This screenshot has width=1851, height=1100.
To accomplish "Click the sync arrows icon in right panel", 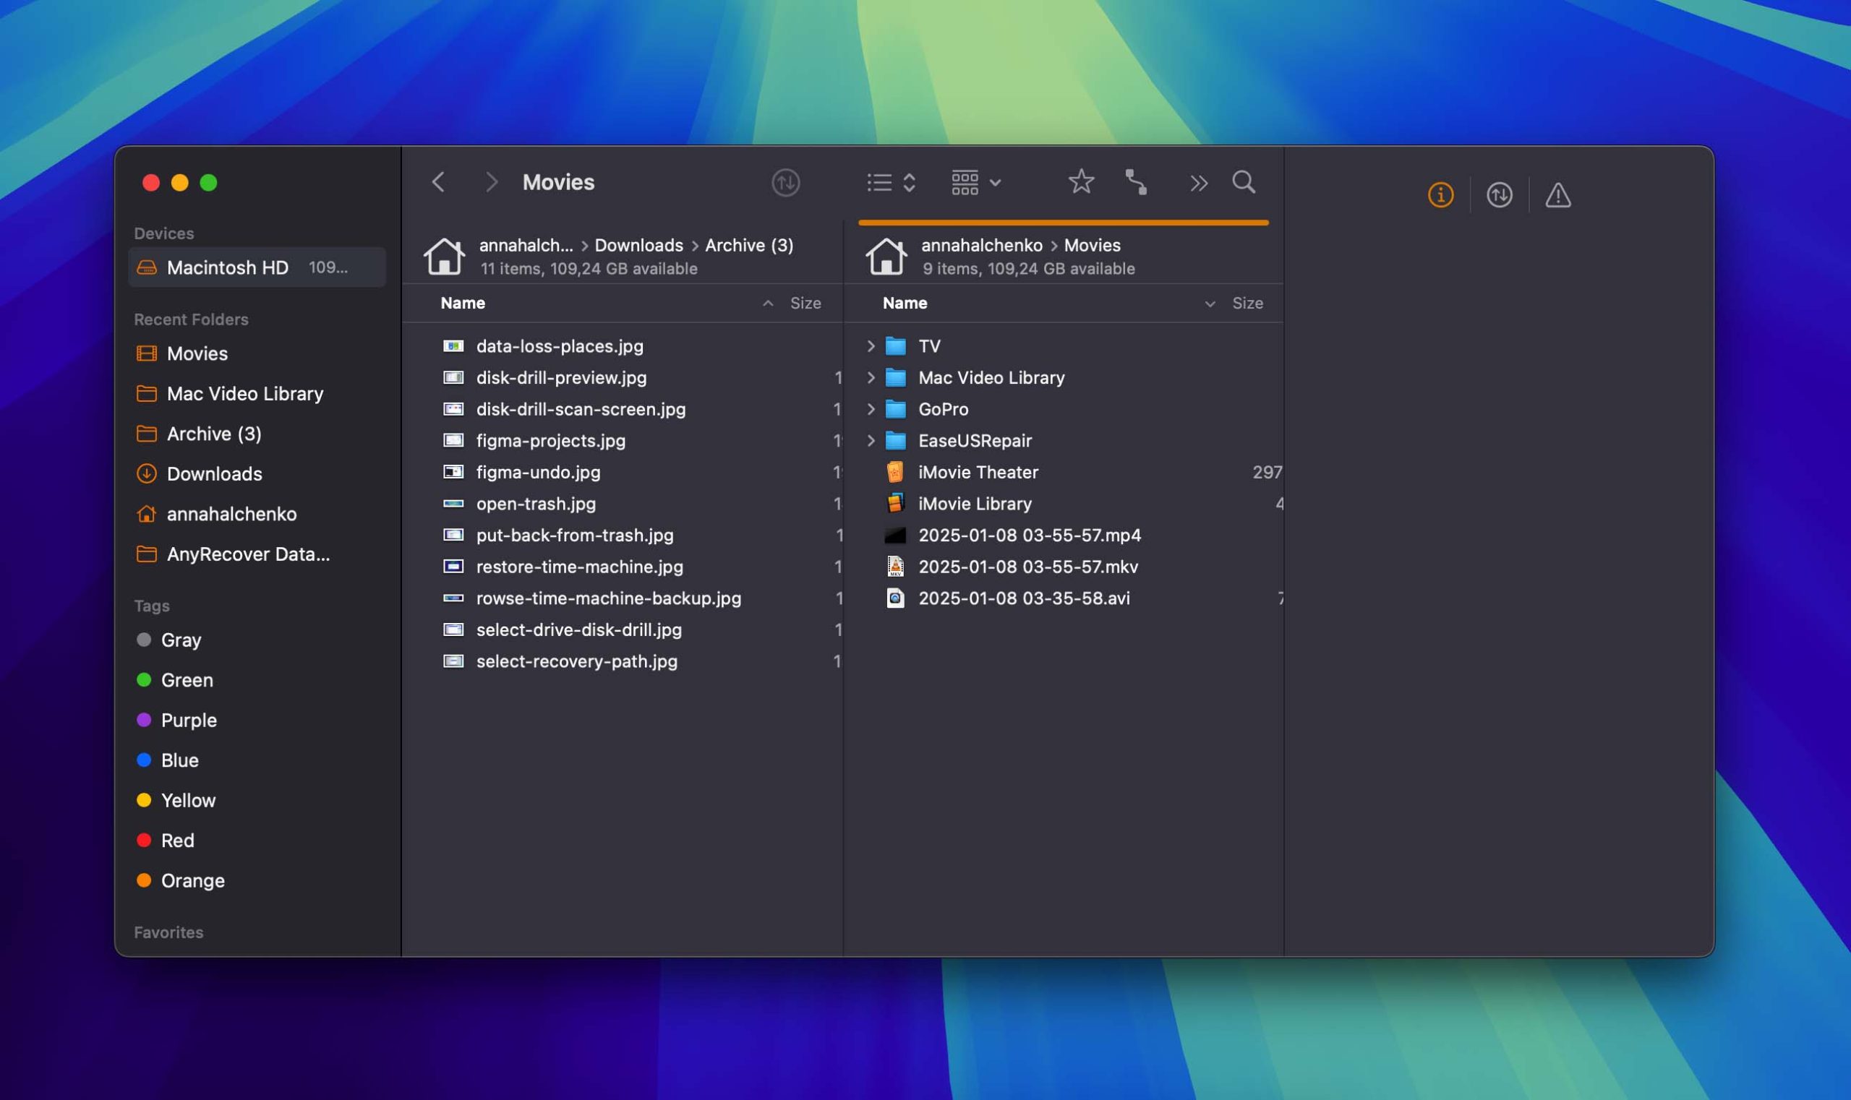I will [1499, 195].
